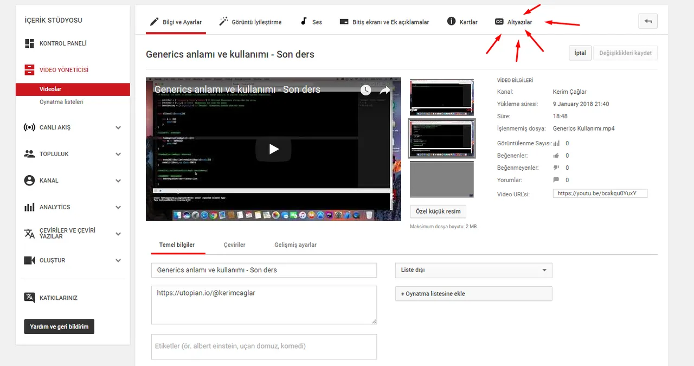Click Yardım ve geri bildirim button
This screenshot has width=694, height=366.
pyautogui.click(x=59, y=326)
